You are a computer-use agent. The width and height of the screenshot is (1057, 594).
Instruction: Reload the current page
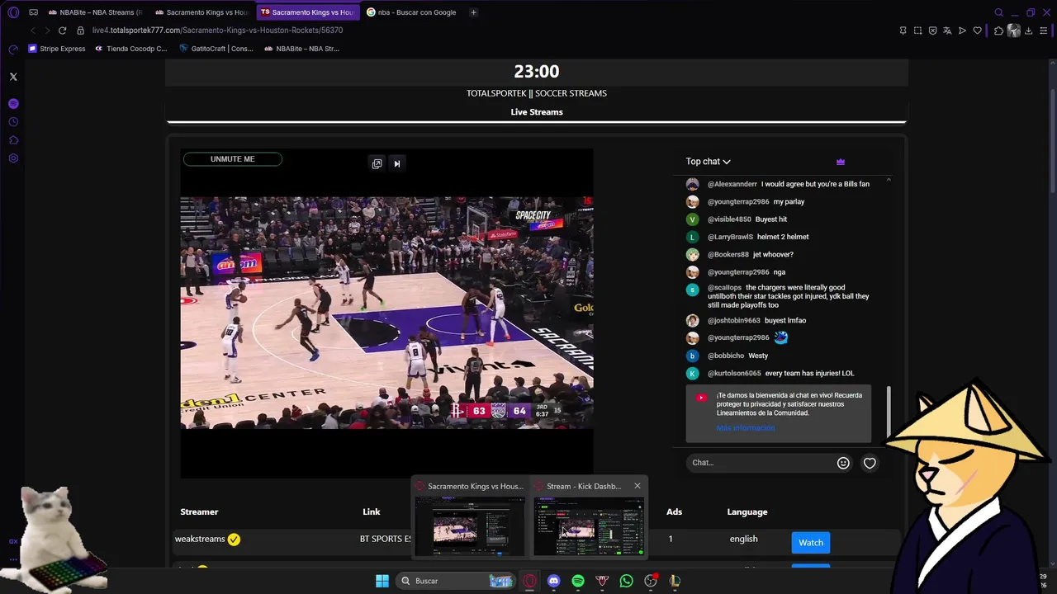[62, 31]
